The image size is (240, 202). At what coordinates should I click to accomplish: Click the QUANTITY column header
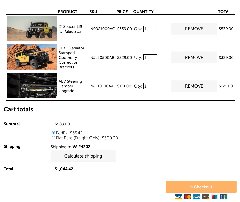143,12
